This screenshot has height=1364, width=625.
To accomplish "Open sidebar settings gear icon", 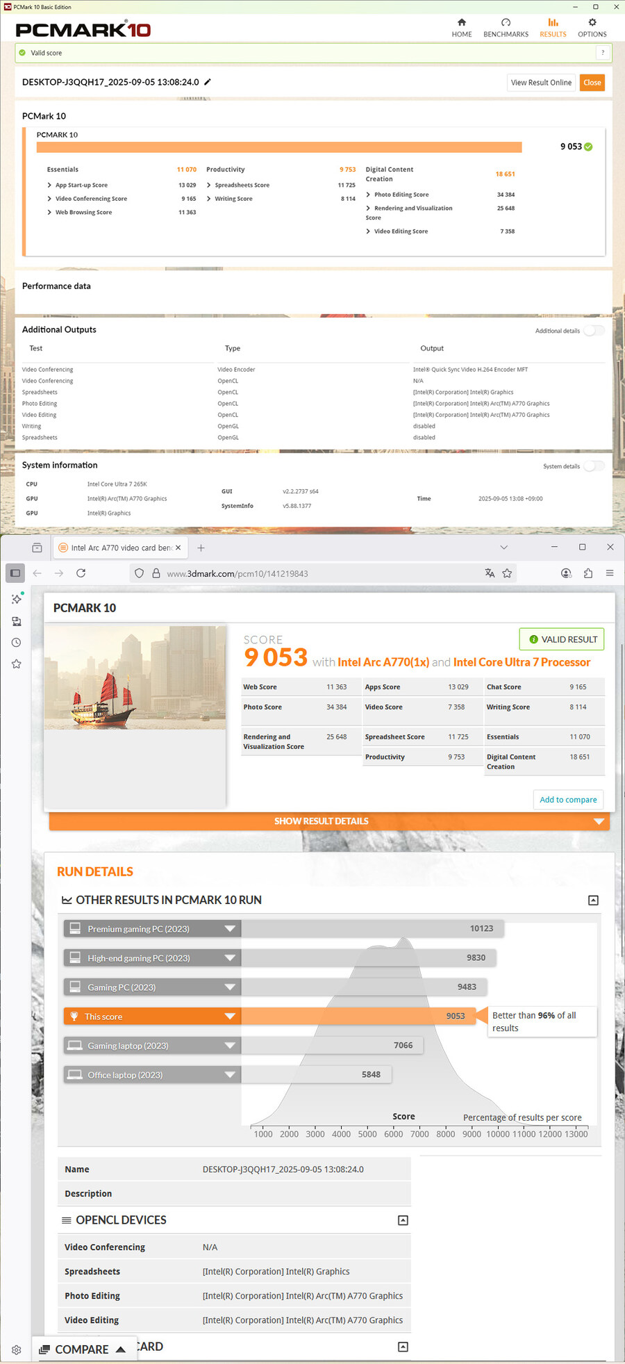I will pos(16,1350).
